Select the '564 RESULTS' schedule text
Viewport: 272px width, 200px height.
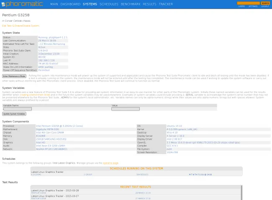click(142, 174)
